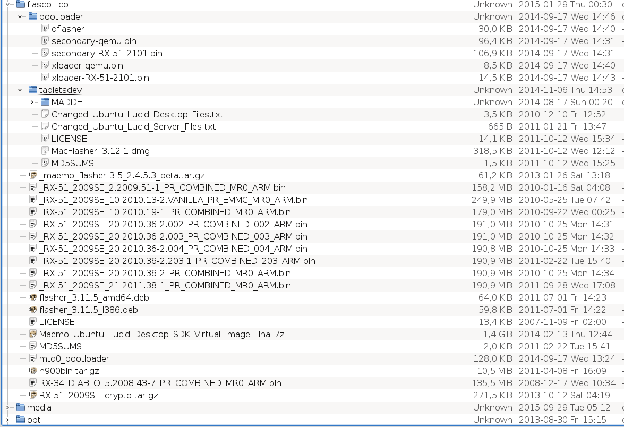Click the n900bin.tar.gz archive icon
Viewport: 624px width, 427px height.
click(33, 371)
